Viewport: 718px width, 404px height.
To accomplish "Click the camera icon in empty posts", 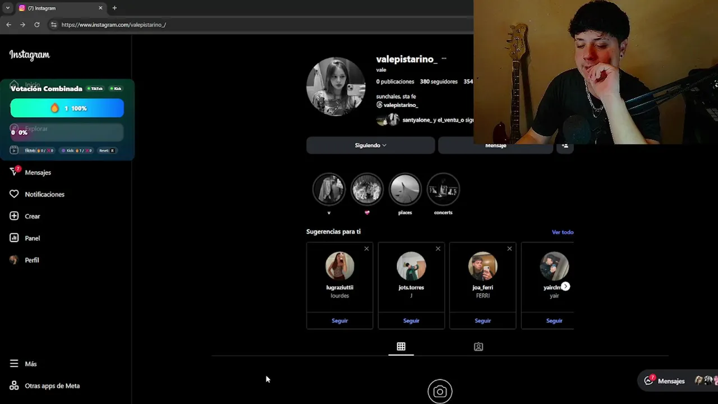I will click(x=440, y=392).
